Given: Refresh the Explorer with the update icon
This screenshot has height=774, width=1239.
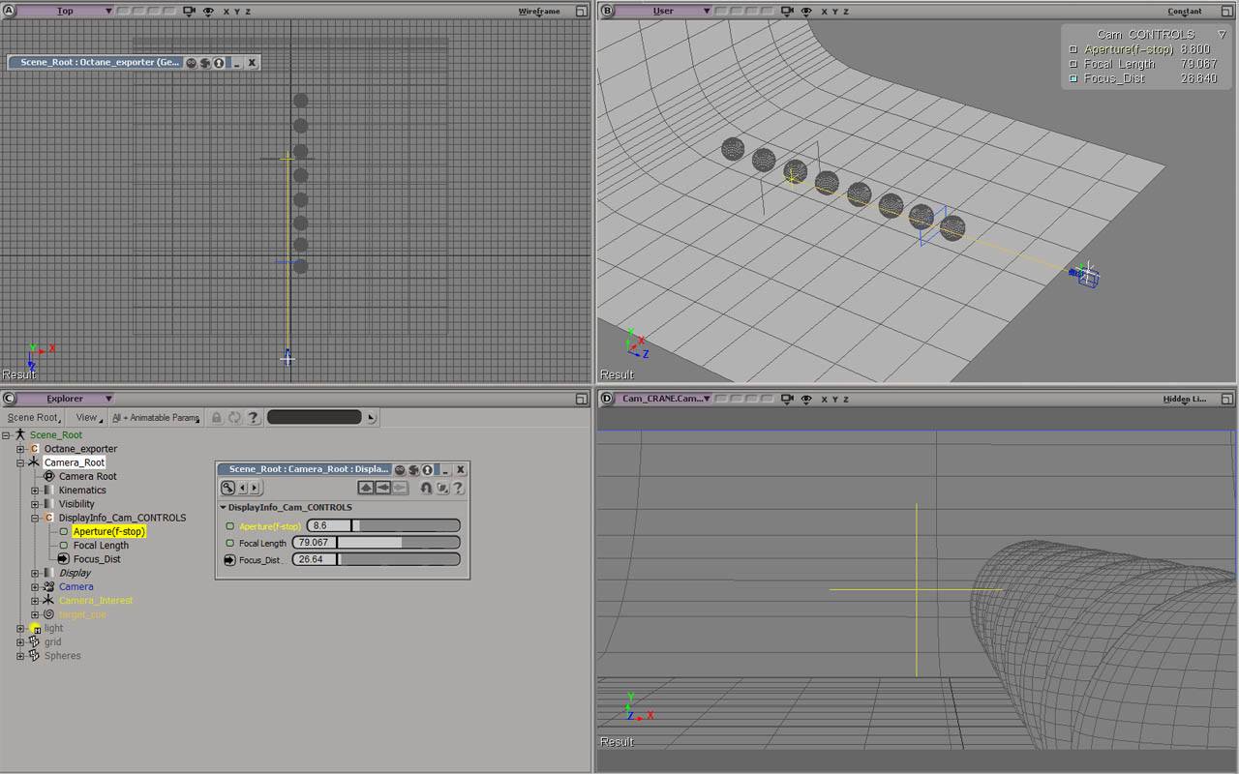Looking at the screenshot, I should (x=235, y=418).
